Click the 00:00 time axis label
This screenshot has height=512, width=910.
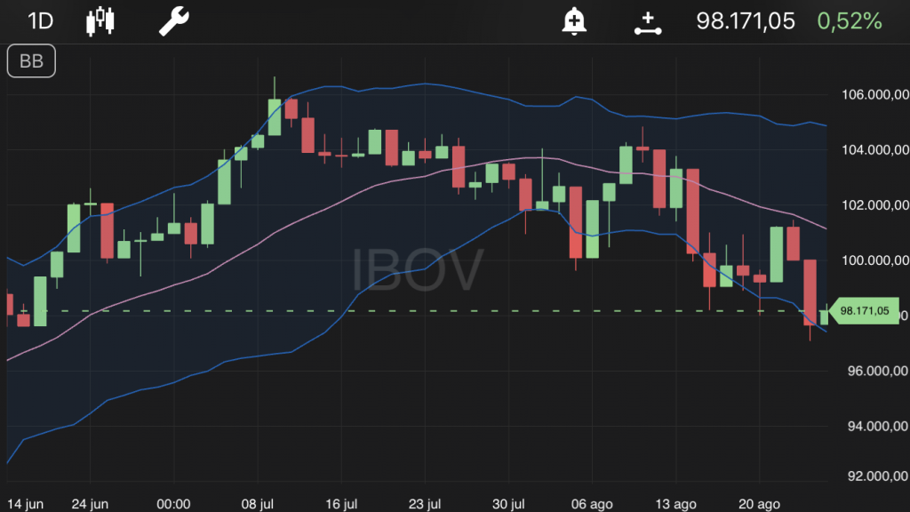(173, 504)
